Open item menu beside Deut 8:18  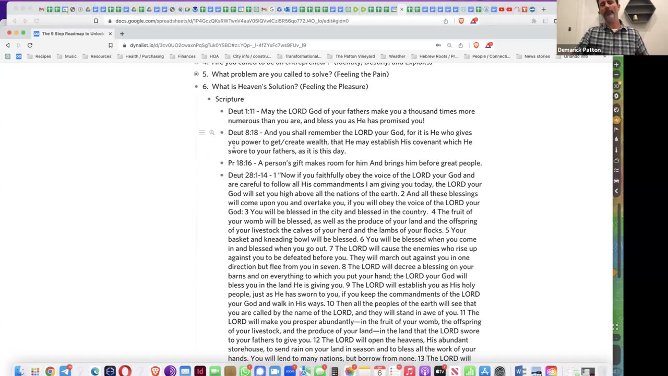coord(201,133)
